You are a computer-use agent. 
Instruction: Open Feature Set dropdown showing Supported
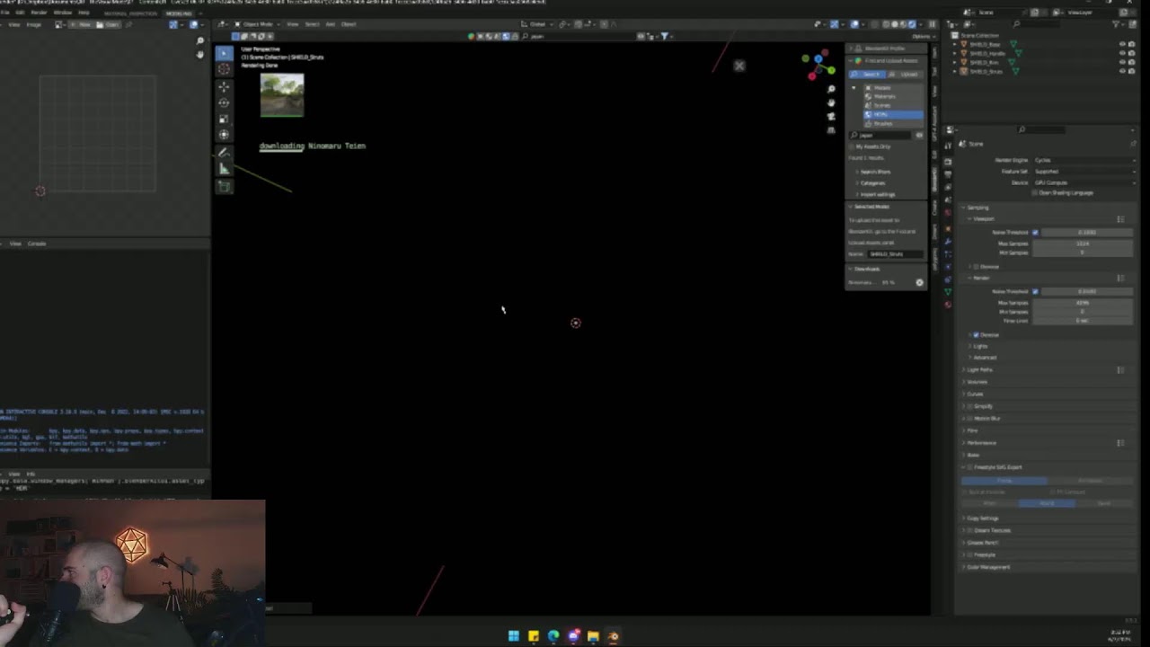(x=1084, y=172)
